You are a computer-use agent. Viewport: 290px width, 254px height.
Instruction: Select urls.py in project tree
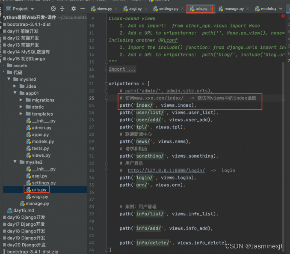click(x=36, y=190)
